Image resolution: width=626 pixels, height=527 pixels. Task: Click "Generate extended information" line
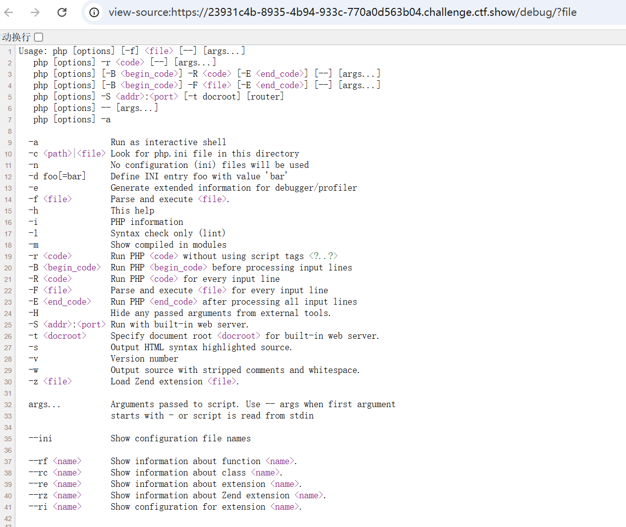pyautogui.click(x=234, y=188)
